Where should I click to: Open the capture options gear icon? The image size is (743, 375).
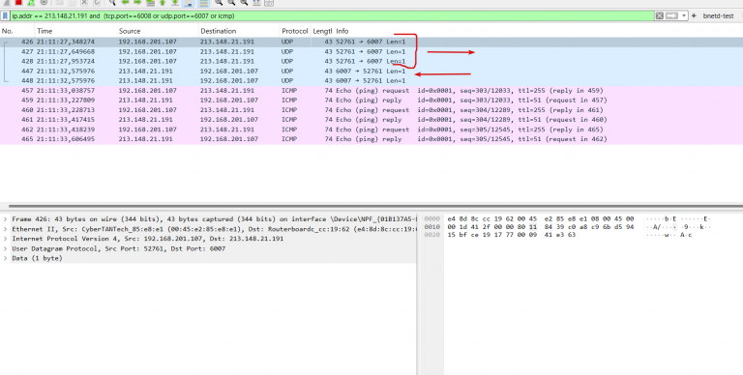point(44,2)
